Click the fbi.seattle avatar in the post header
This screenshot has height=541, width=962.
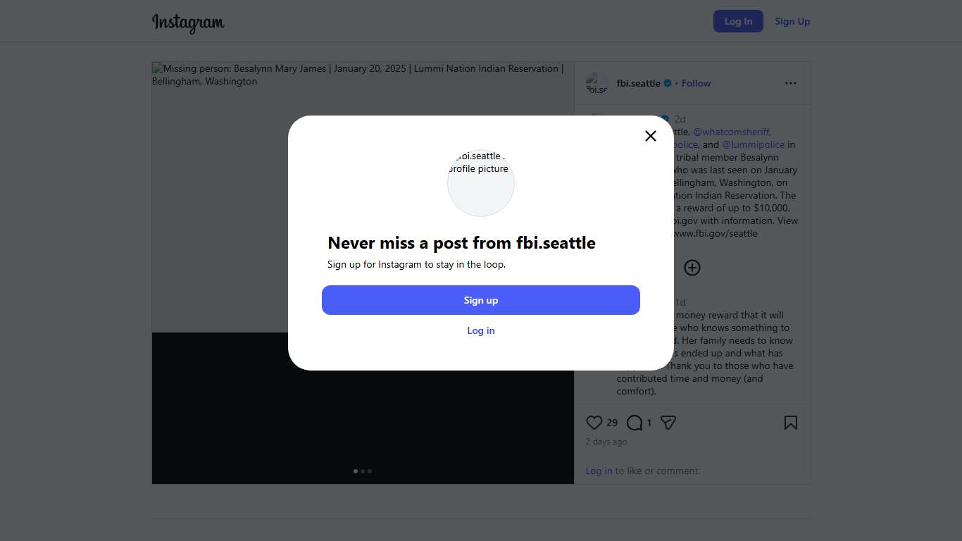click(596, 84)
